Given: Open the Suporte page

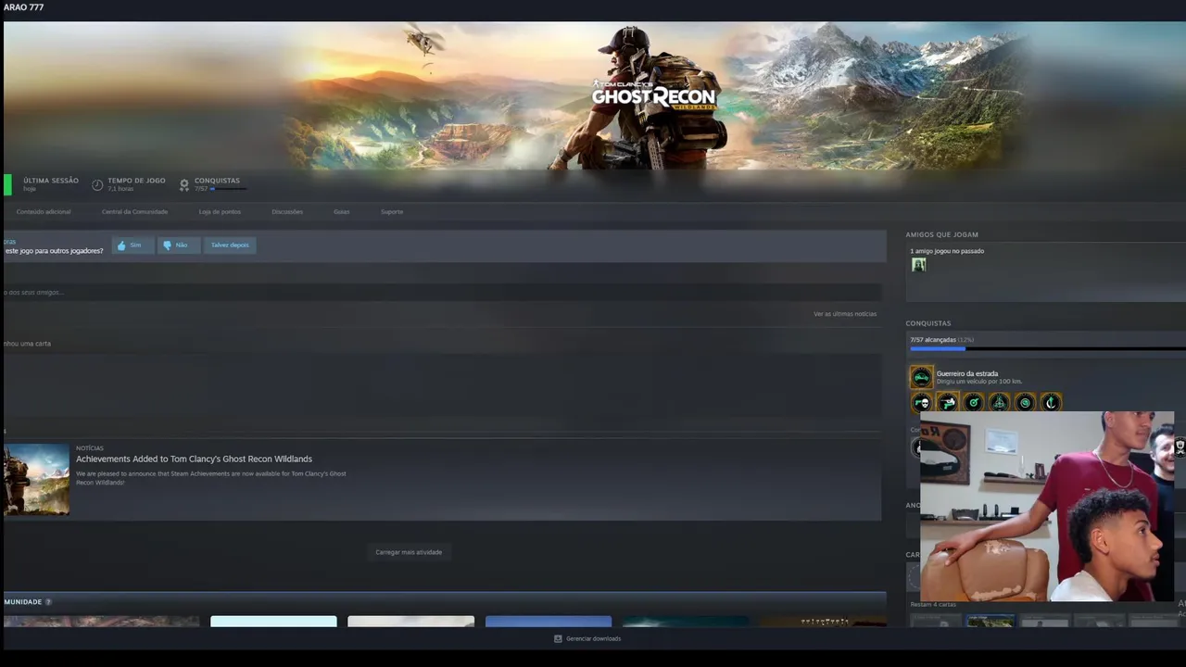Looking at the screenshot, I should point(392,211).
